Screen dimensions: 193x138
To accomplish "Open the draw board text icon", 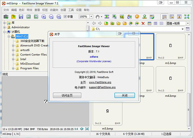I will pos(130,17).
